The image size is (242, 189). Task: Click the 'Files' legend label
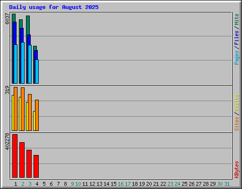tap(237, 38)
